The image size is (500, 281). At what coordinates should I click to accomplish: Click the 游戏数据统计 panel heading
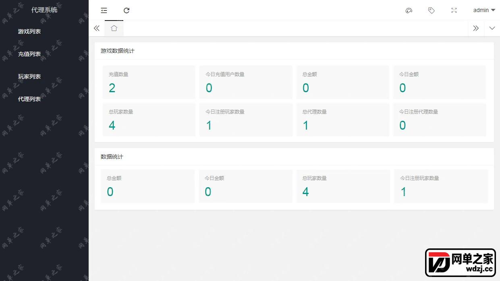pos(118,51)
